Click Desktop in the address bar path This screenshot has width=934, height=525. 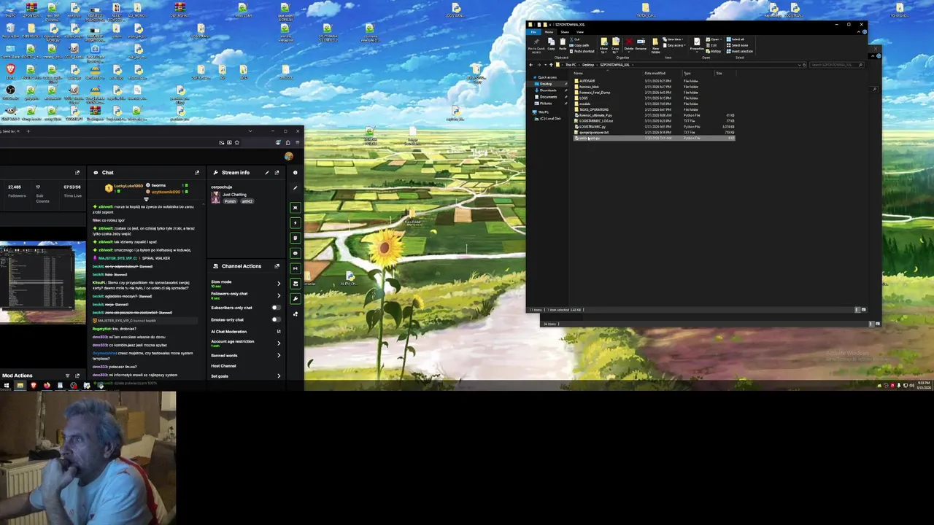click(x=588, y=65)
